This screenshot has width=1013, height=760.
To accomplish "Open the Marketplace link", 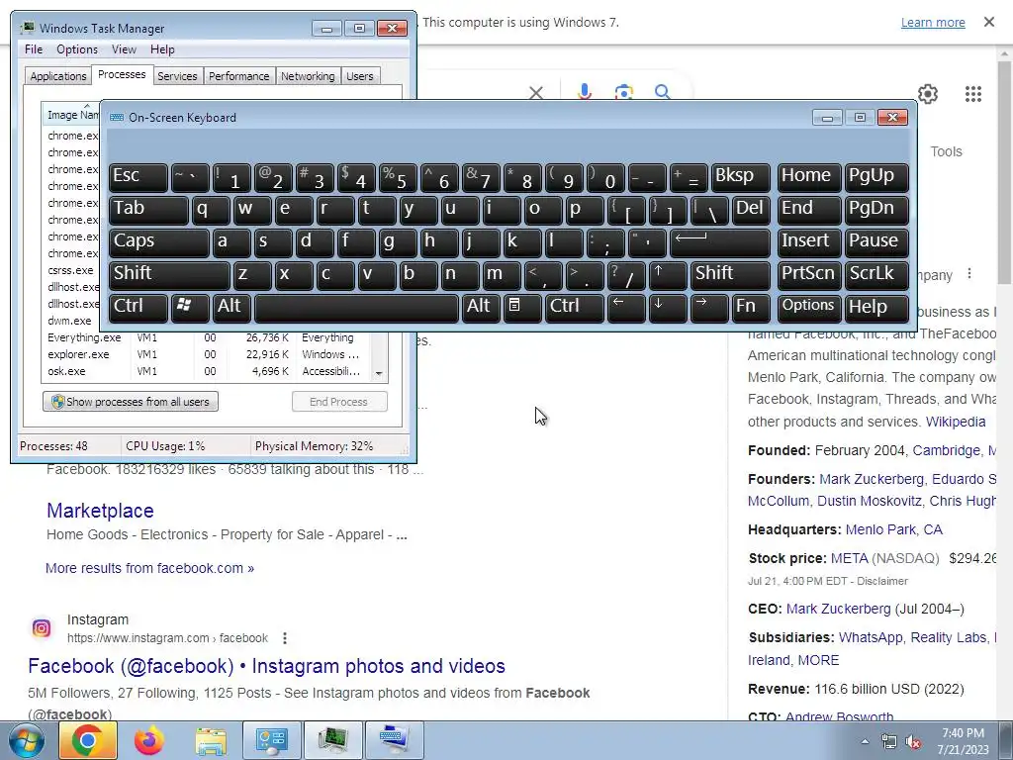I will tap(100, 511).
